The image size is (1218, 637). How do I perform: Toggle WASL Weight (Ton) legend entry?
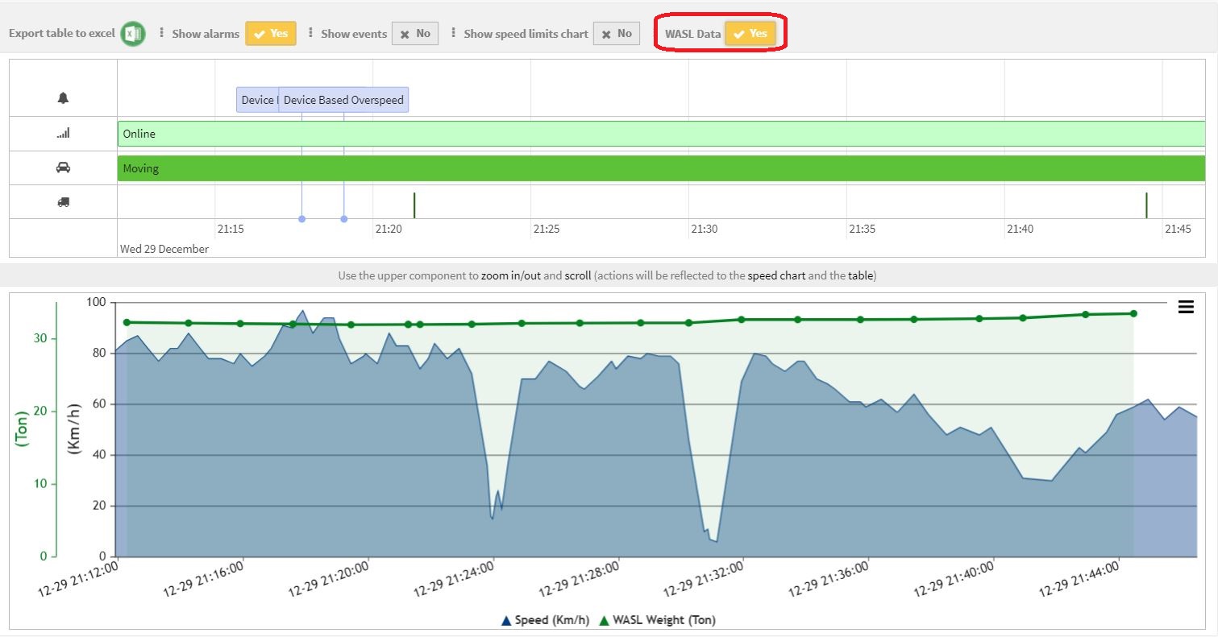click(x=657, y=620)
